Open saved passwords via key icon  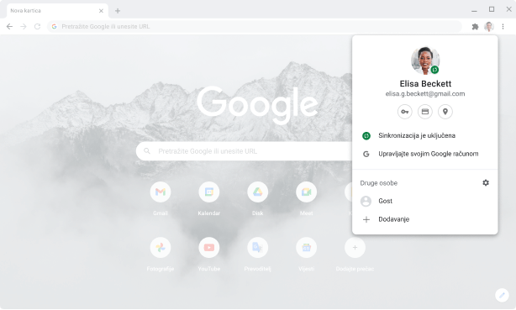click(x=405, y=112)
